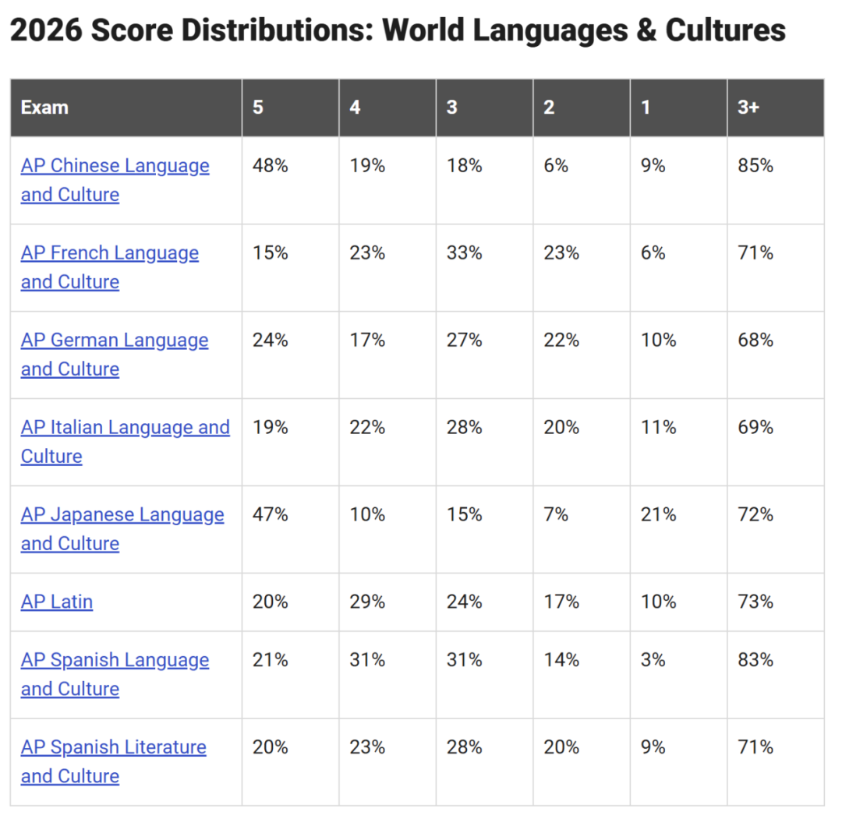Open the AP Italian Language and Culture link

tap(125, 442)
